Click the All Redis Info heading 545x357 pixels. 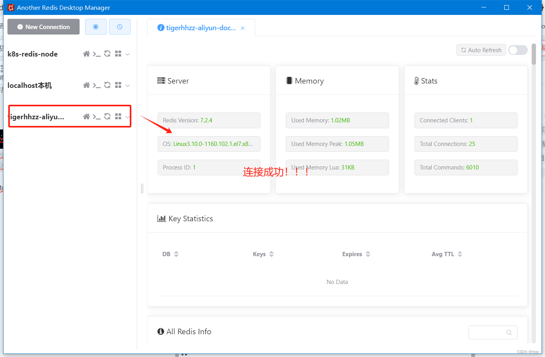click(184, 331)
